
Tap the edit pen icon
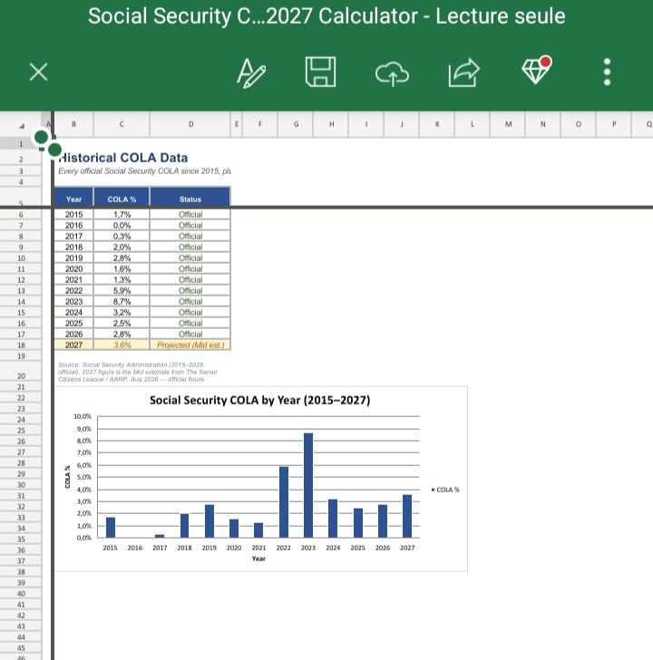(x=251, y=73)
